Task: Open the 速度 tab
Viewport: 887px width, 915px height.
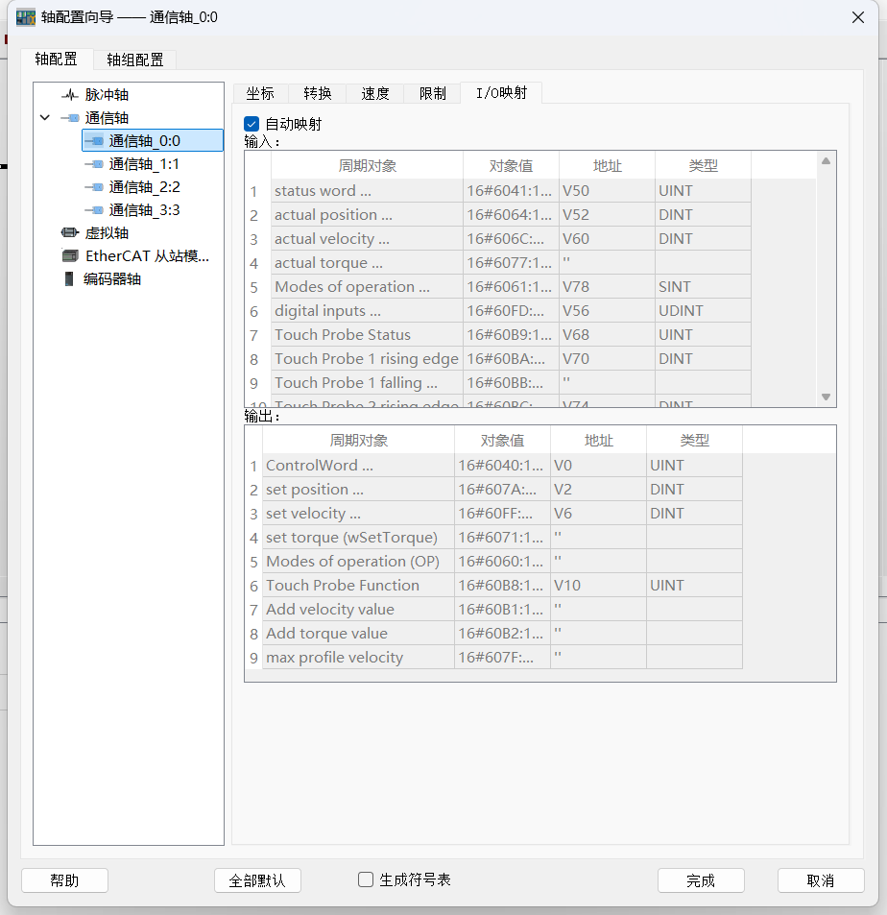Action: click(x=375, y=93)
